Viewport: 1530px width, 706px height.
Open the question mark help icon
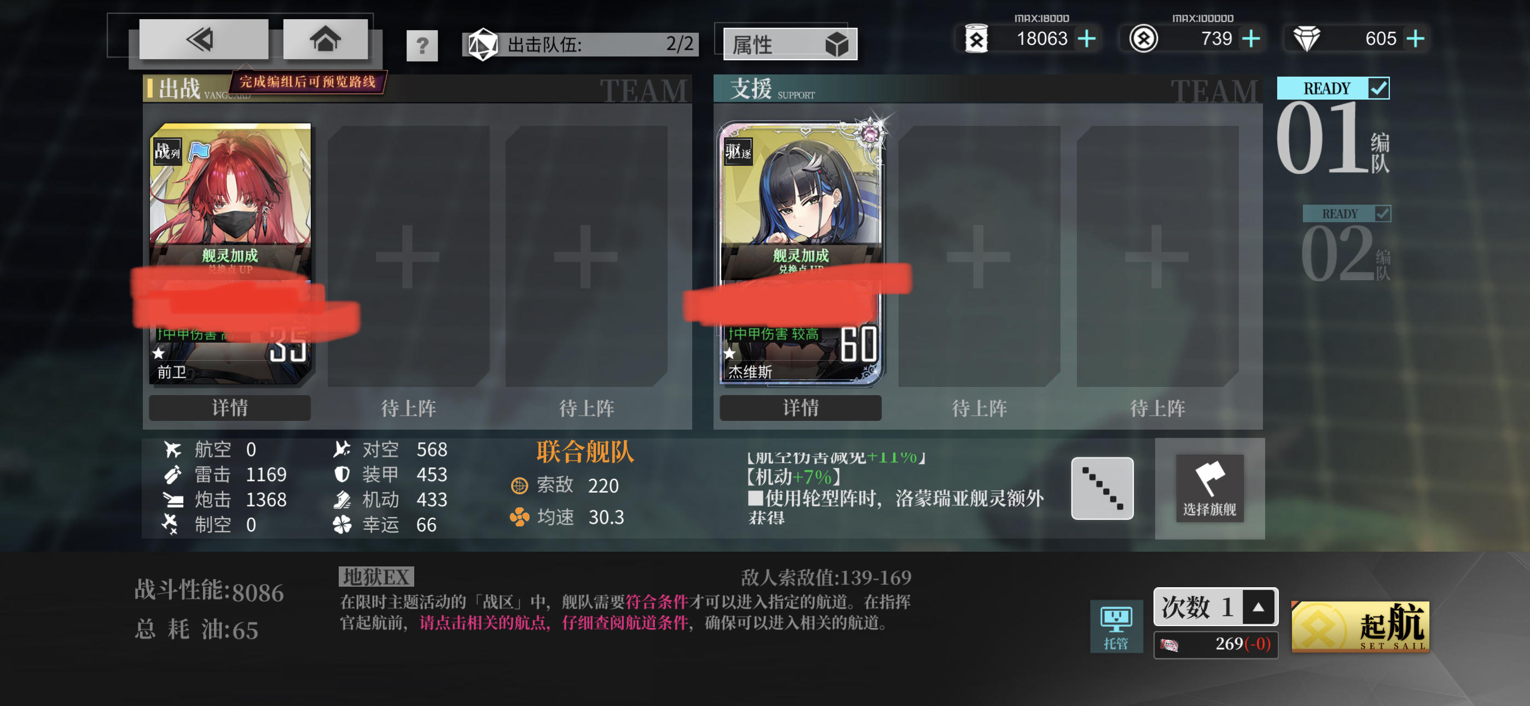(x=422, y=45)
